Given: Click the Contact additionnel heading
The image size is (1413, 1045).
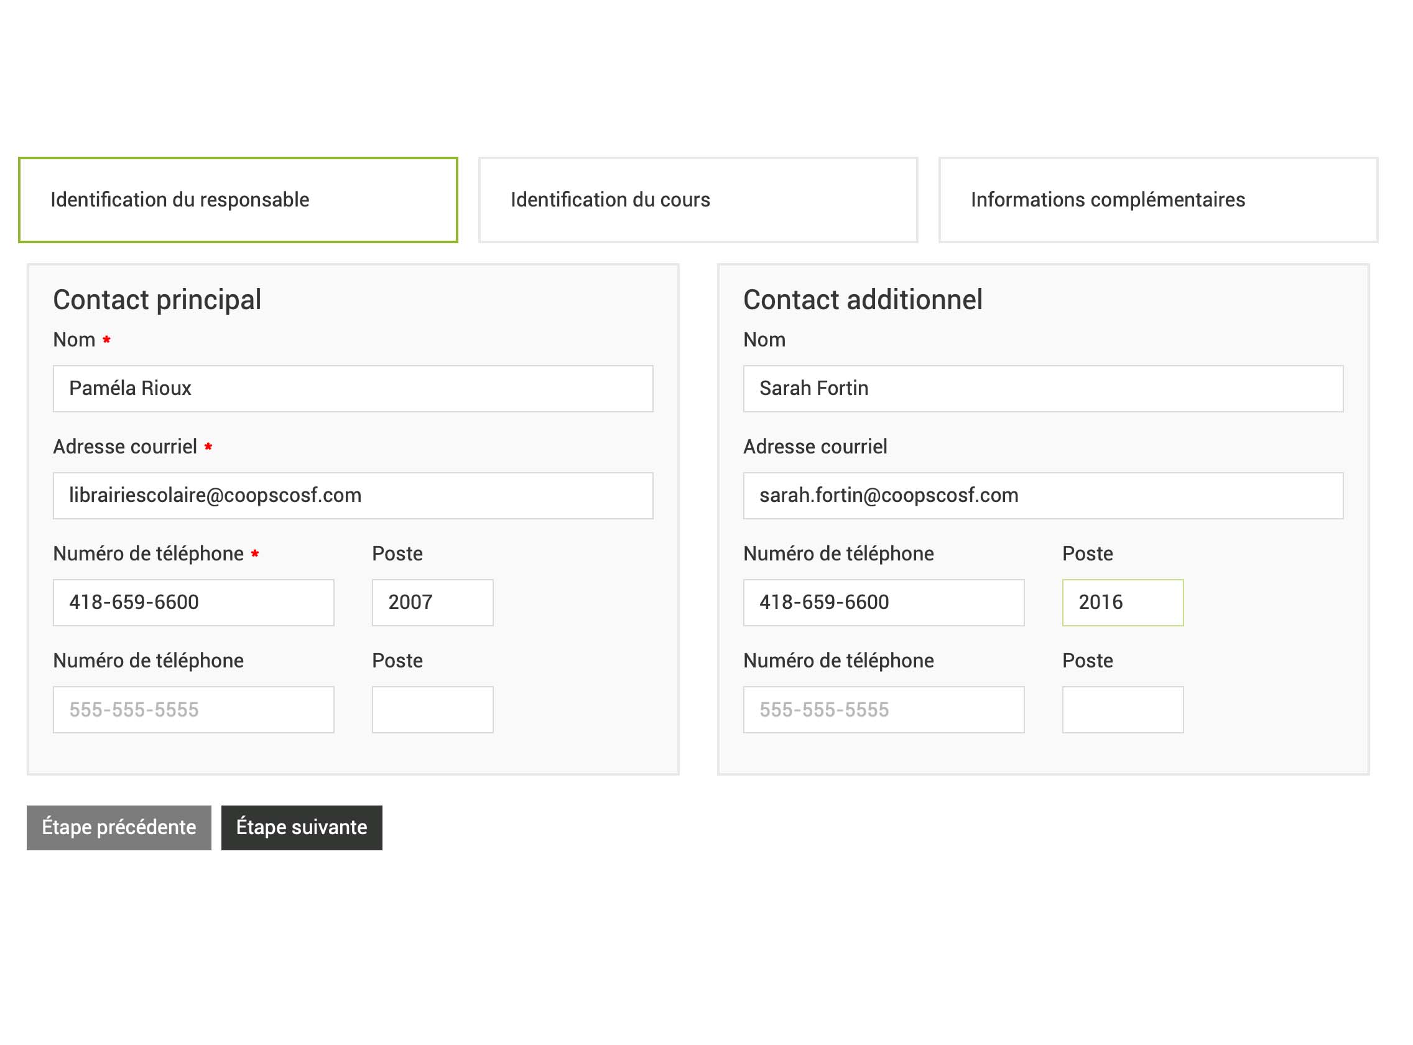Looking at the screenshot, I should click(863, 300).
